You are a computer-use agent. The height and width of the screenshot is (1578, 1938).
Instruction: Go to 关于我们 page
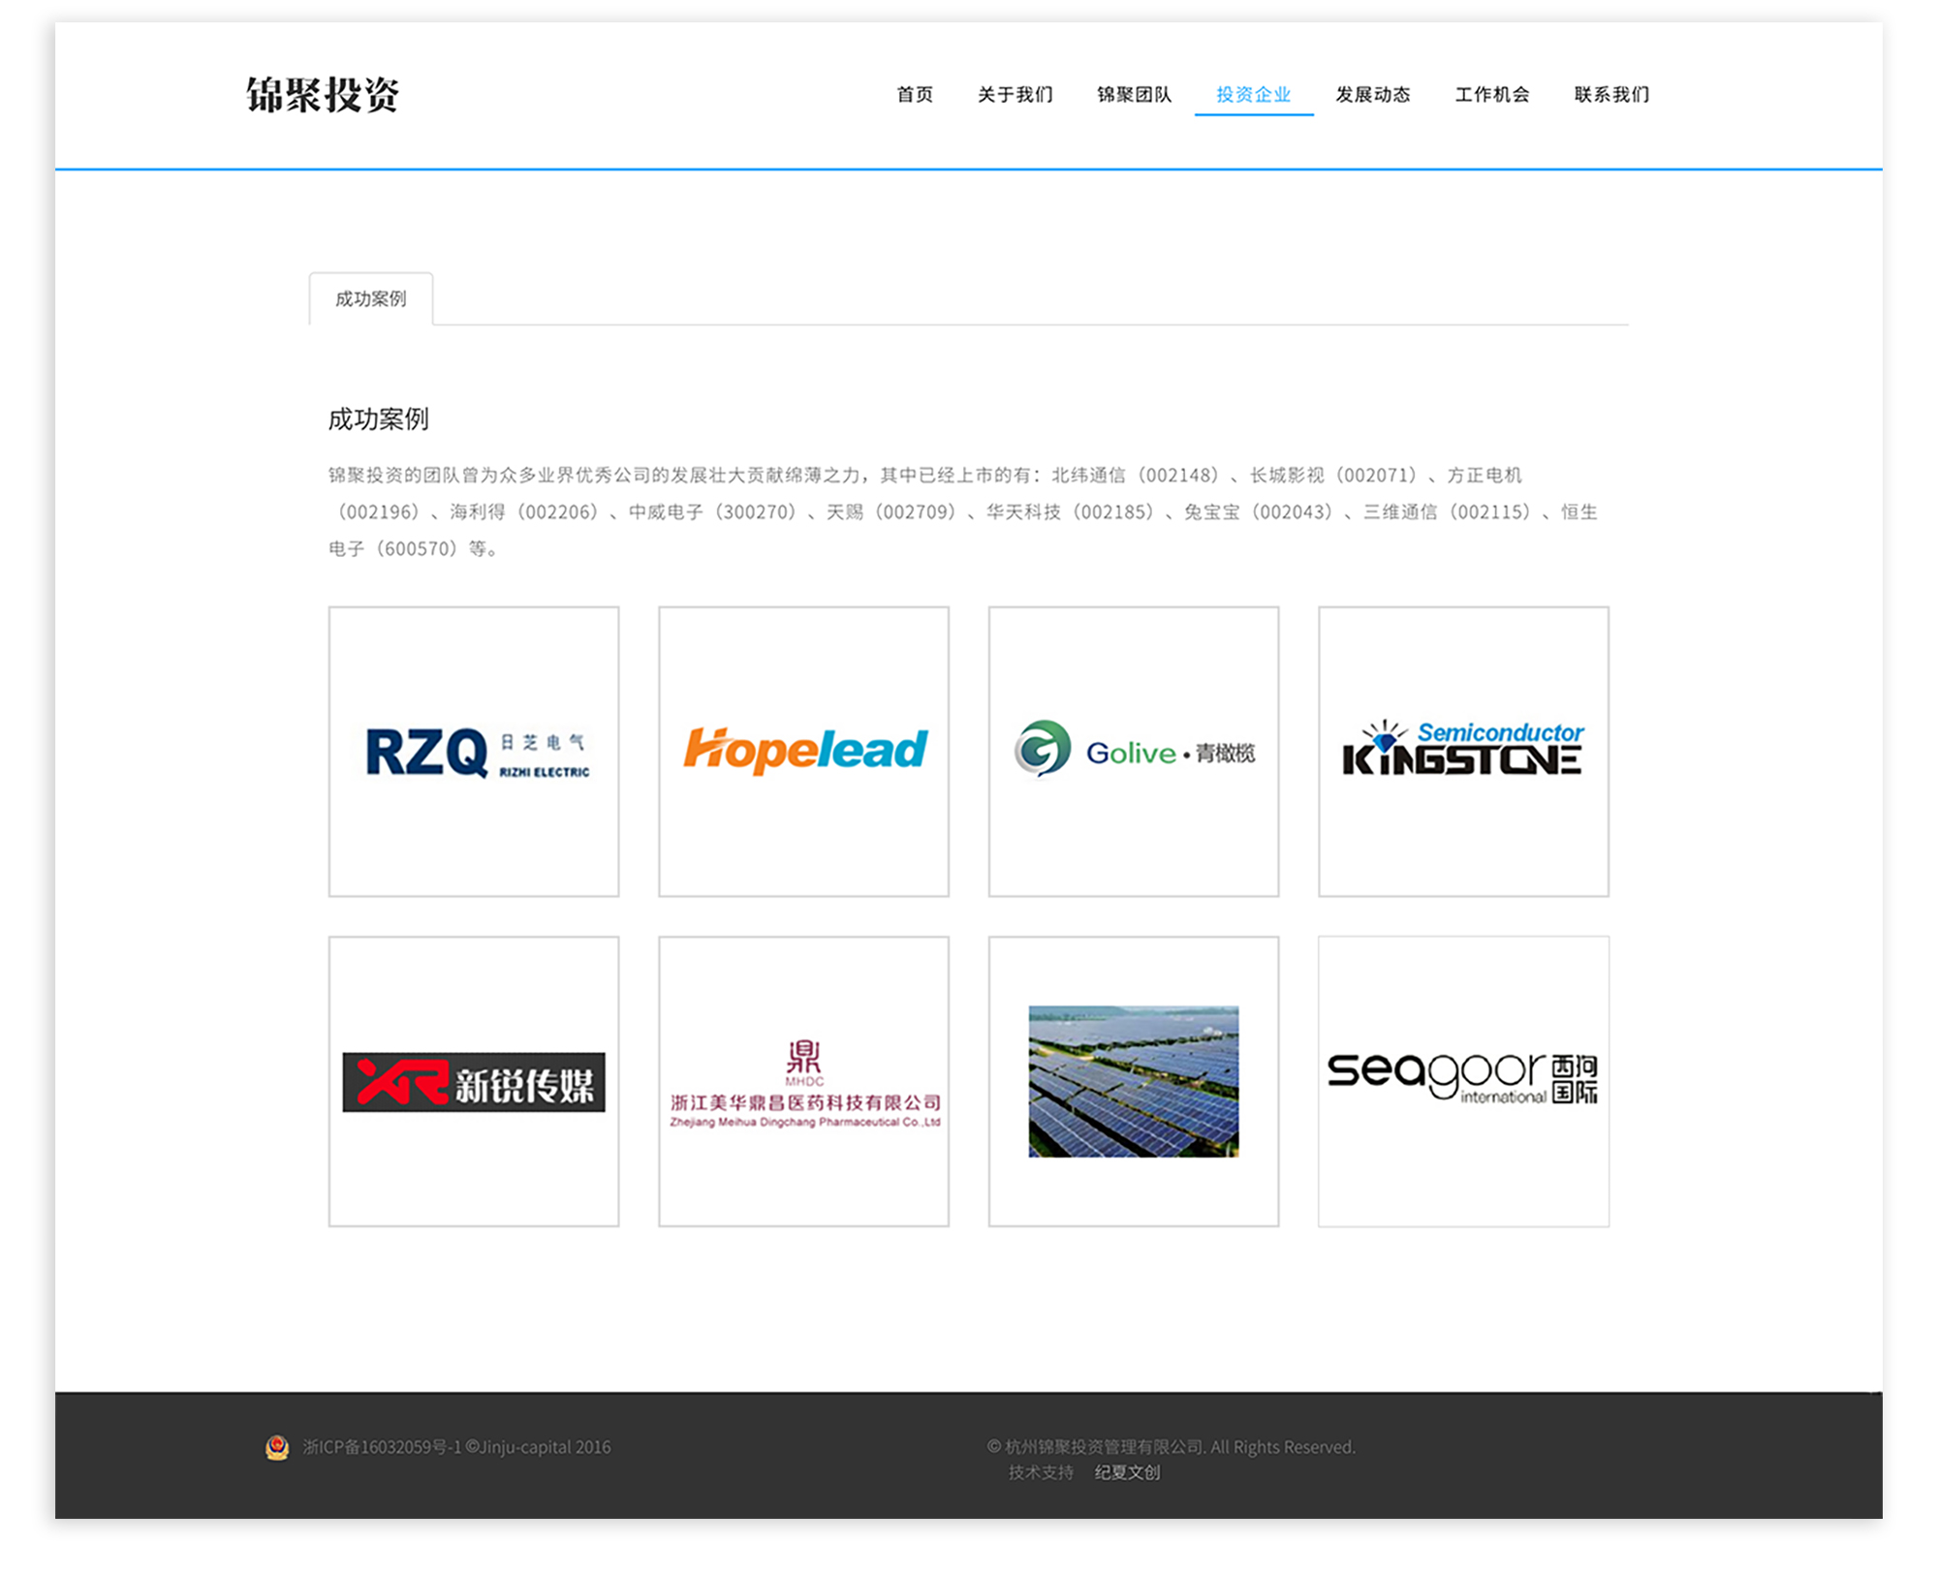tap(1015, 95)
